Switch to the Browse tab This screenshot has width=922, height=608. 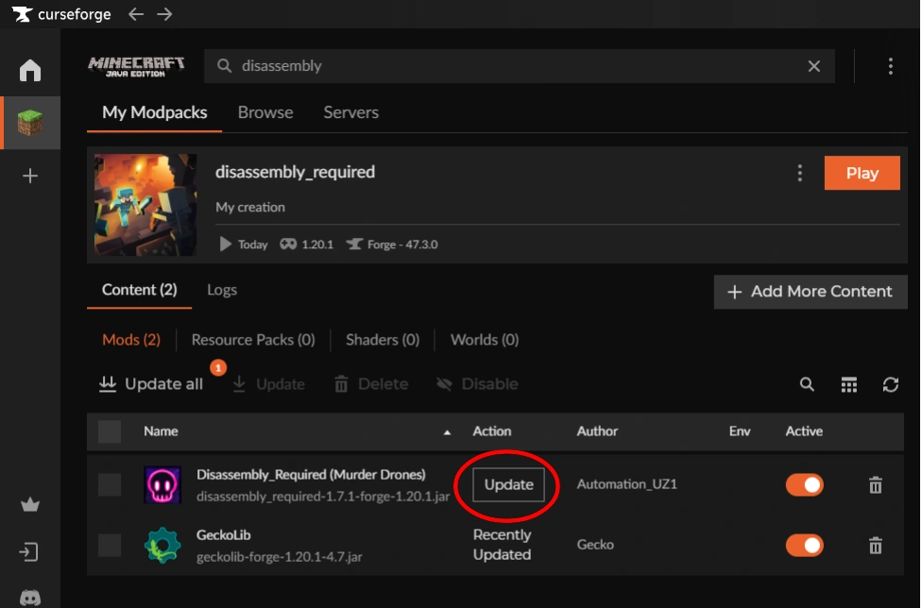[265, 112]
